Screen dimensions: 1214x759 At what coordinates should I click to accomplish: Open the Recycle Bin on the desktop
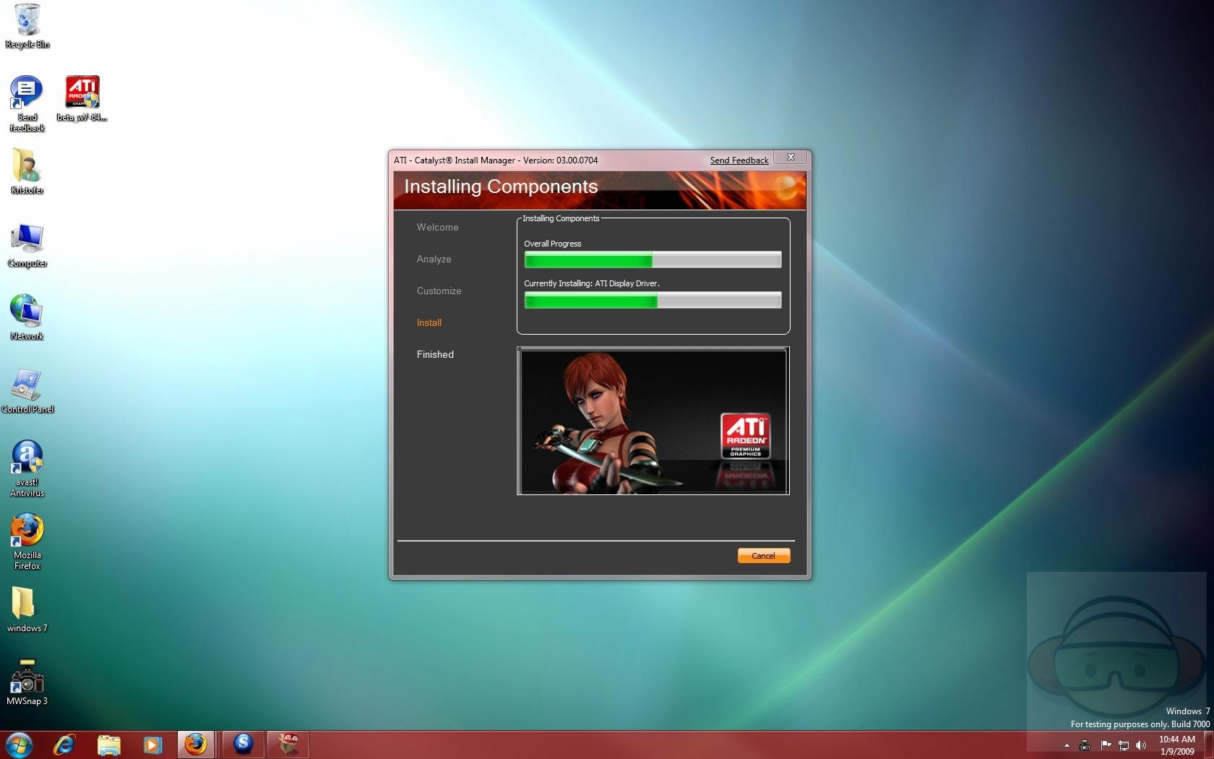click(27, 22)
